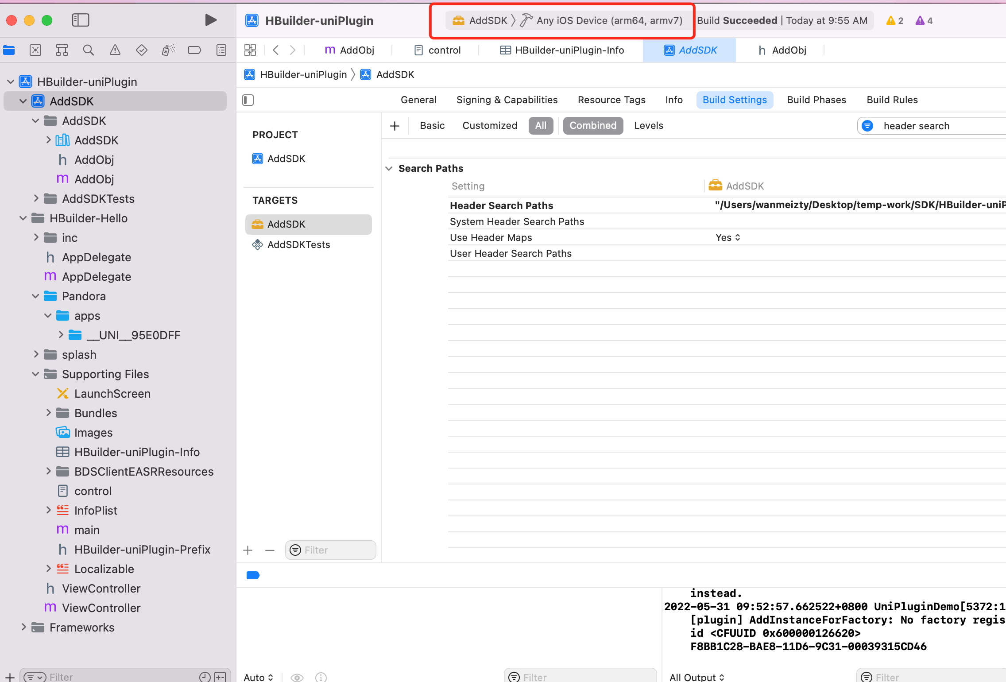Open the issue navigator warning icon
The width and height of the screenshot is (1006, 682).
(x=115, y=50)
